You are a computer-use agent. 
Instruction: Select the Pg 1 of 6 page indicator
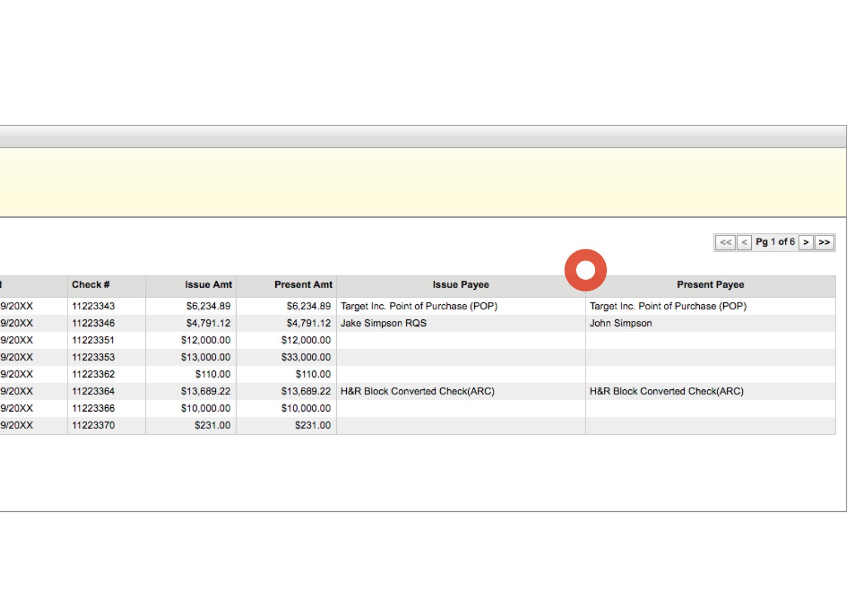776,242
